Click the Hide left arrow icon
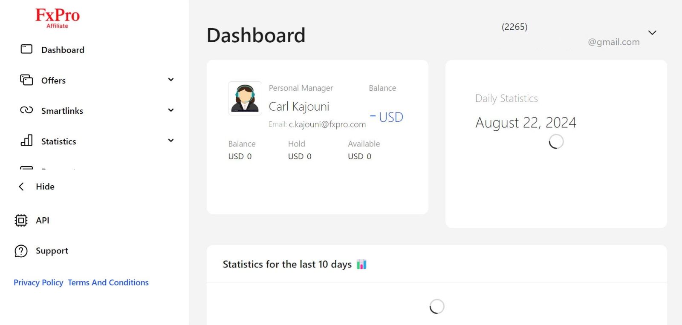This screenshot has height=325, width=682. [x=21, y=187]
